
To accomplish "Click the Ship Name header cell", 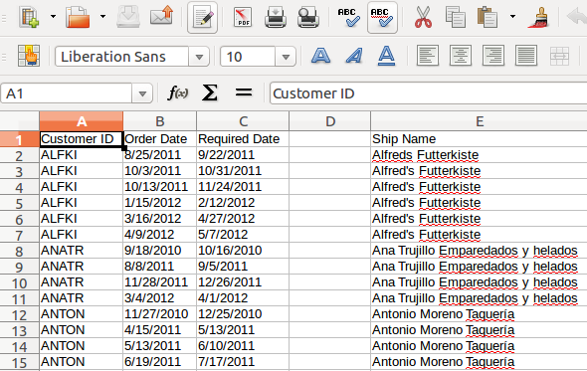I will coord(480,139).
